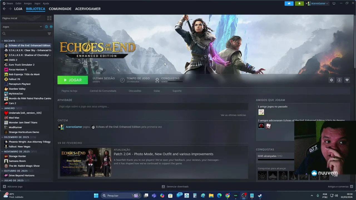Open Suporte link
This screenshot has height=200, width=356.
[177, 91]
